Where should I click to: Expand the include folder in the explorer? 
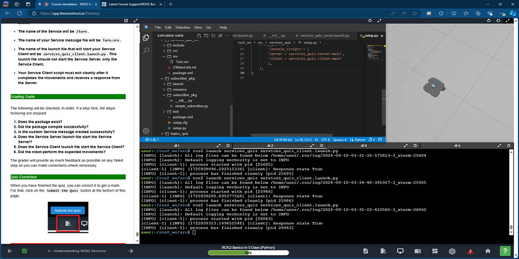178,45
